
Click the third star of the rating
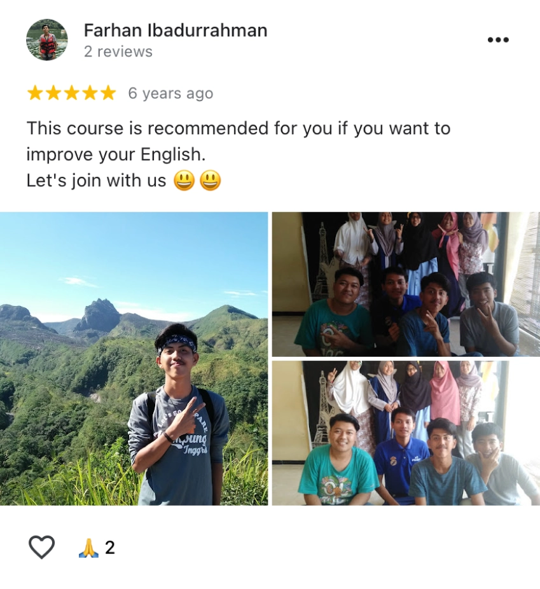[x=72, y=93]
